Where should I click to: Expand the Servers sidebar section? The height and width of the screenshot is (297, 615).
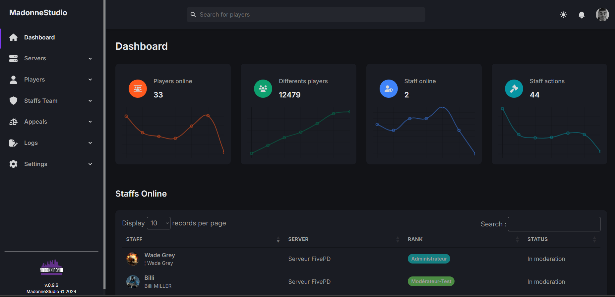(51, 58)
